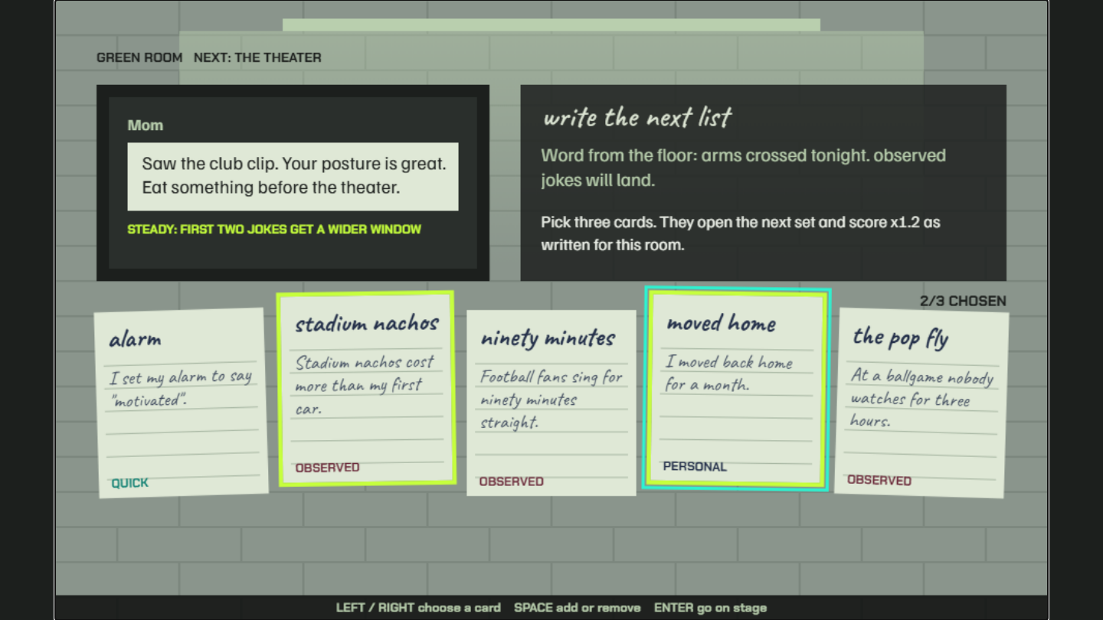Click 'NEXT: THE THEATER' label
This screenshot has height=620, width=1103.
(x=257, y=57)
